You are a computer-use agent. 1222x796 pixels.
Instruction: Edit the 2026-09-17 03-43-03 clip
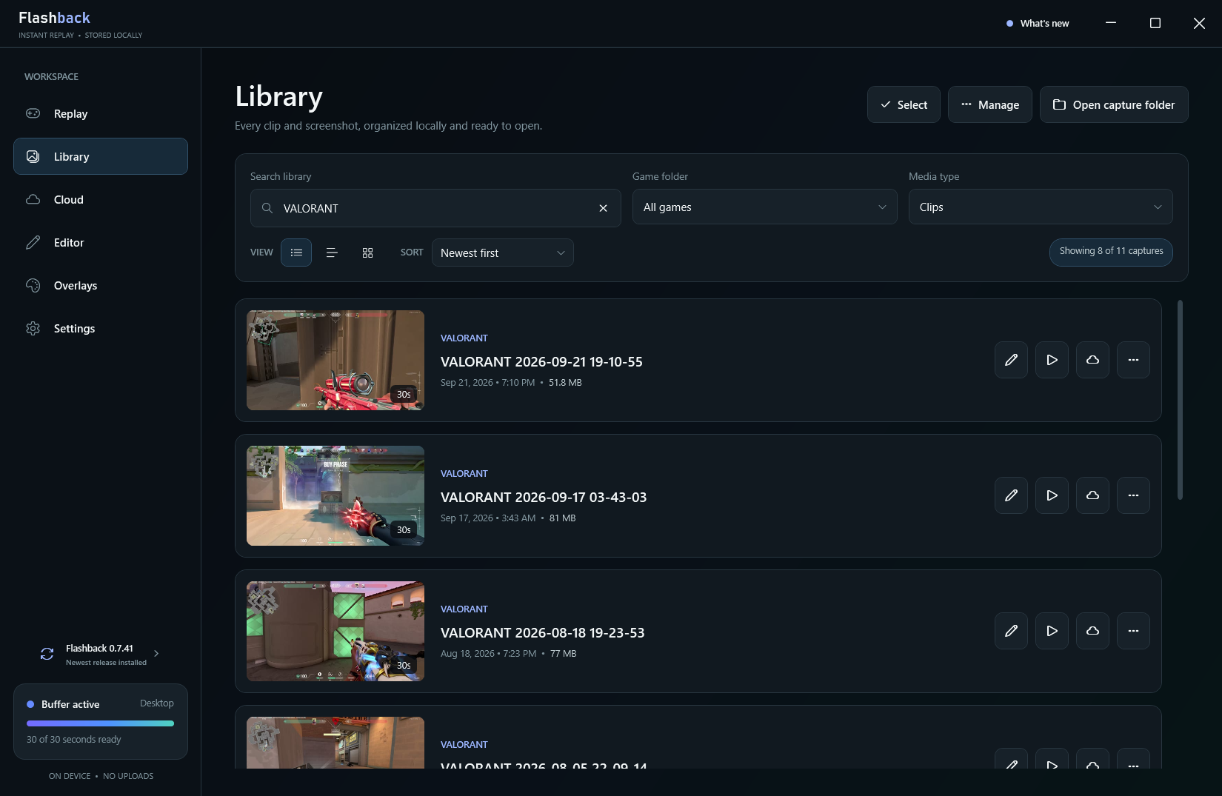1011,495
